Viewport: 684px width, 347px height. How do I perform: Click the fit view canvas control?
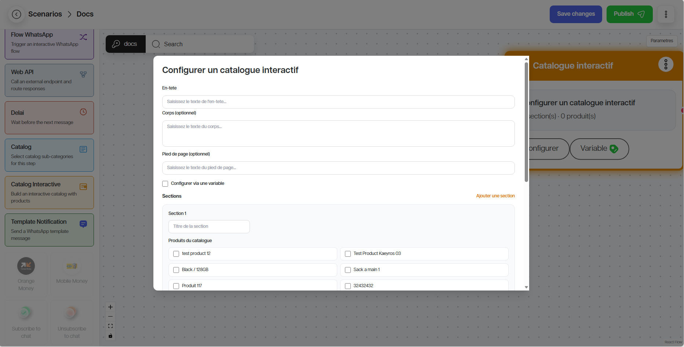click(x=110, y=326)
